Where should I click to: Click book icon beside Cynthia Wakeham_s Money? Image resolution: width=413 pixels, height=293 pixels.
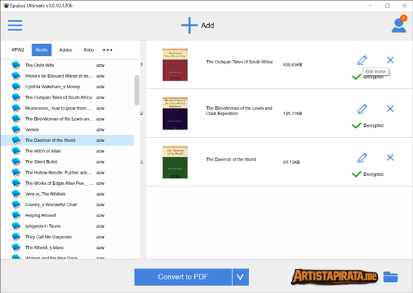[16, 87]
